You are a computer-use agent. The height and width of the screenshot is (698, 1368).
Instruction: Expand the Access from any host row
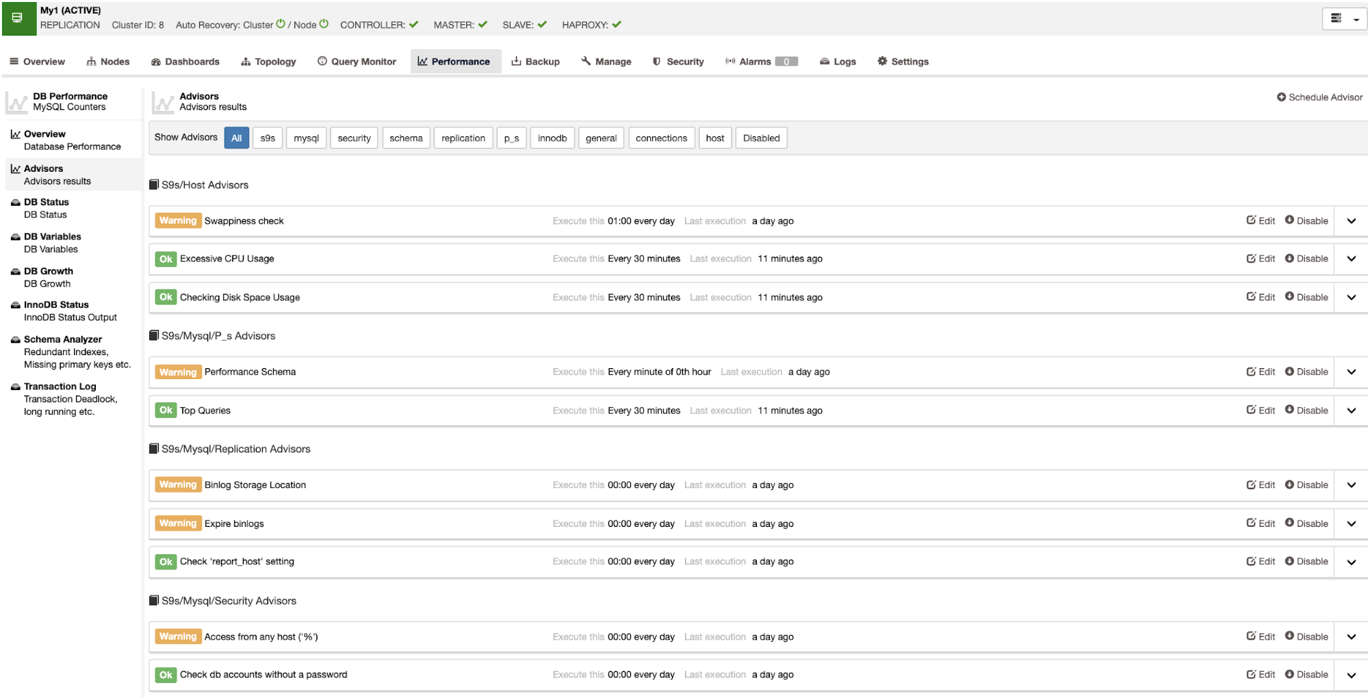pyautogui.click(x=1352, y=637)
